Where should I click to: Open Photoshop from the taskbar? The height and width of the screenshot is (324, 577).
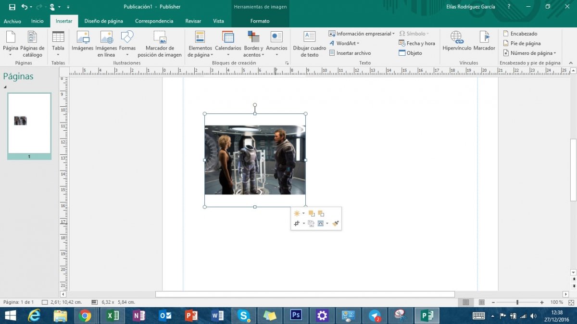click(x=296, y=316)
